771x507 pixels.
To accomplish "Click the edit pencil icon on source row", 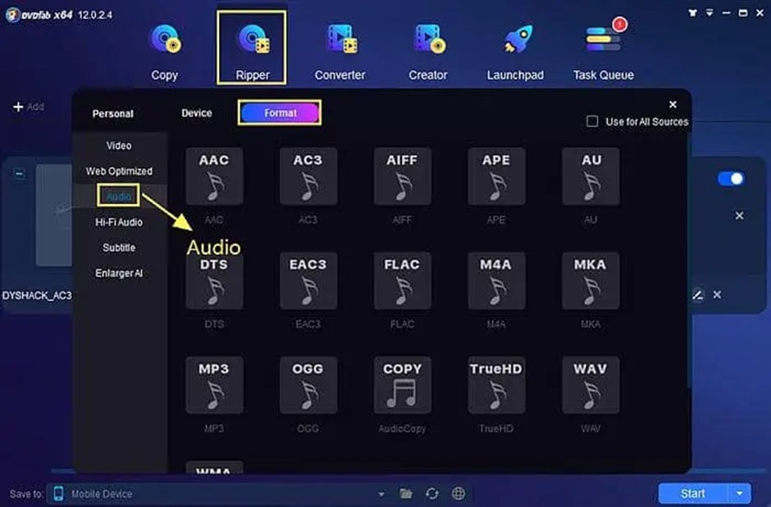I will pyautogui.click(x=698, y=295).
